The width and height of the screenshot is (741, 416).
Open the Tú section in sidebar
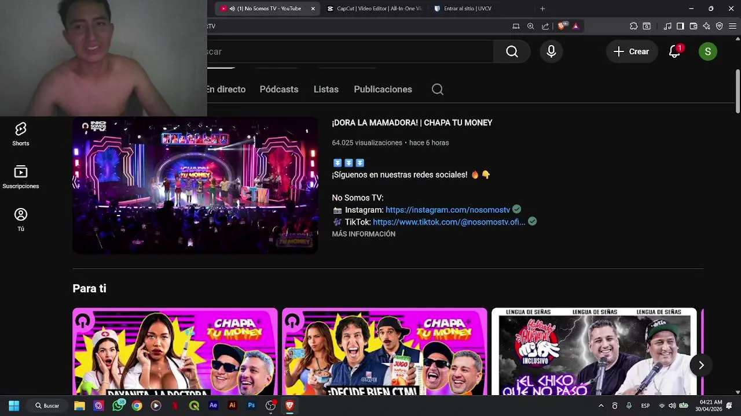click(x=21, y=220)
